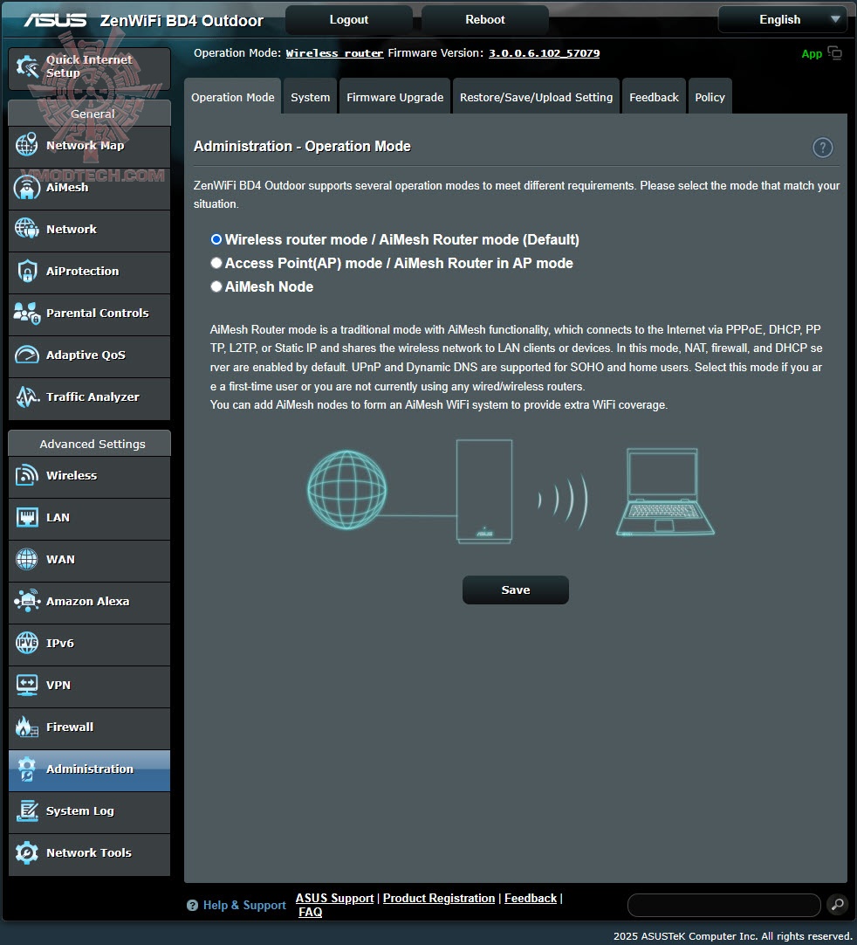Switch to the System tab
This screenshot has width=857, height=945.
(310, 96)
